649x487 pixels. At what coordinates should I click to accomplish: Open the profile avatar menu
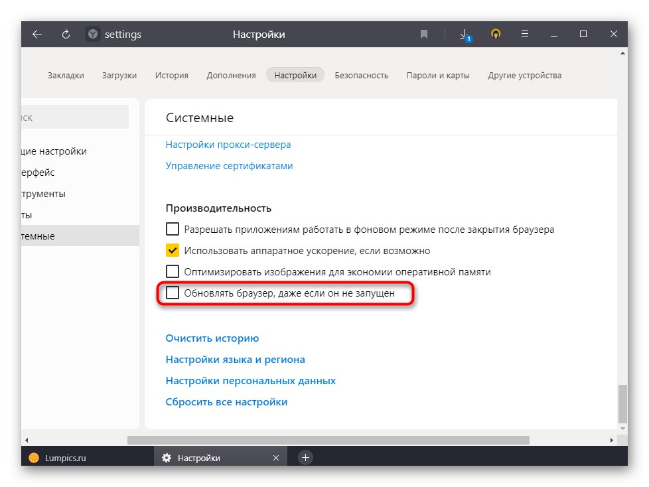[495, 34]
